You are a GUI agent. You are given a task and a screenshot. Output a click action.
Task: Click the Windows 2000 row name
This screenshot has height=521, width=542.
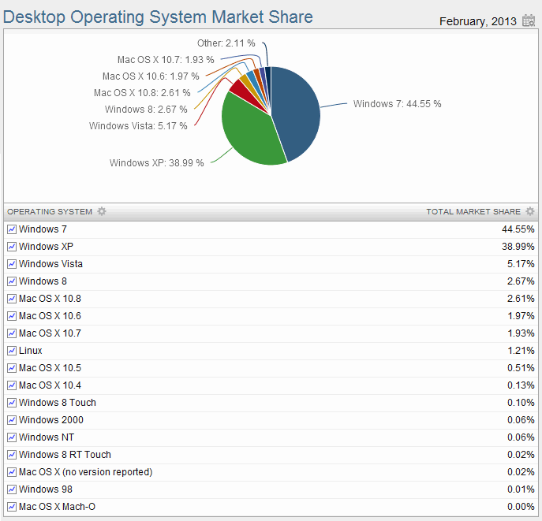tap(51, 420)
